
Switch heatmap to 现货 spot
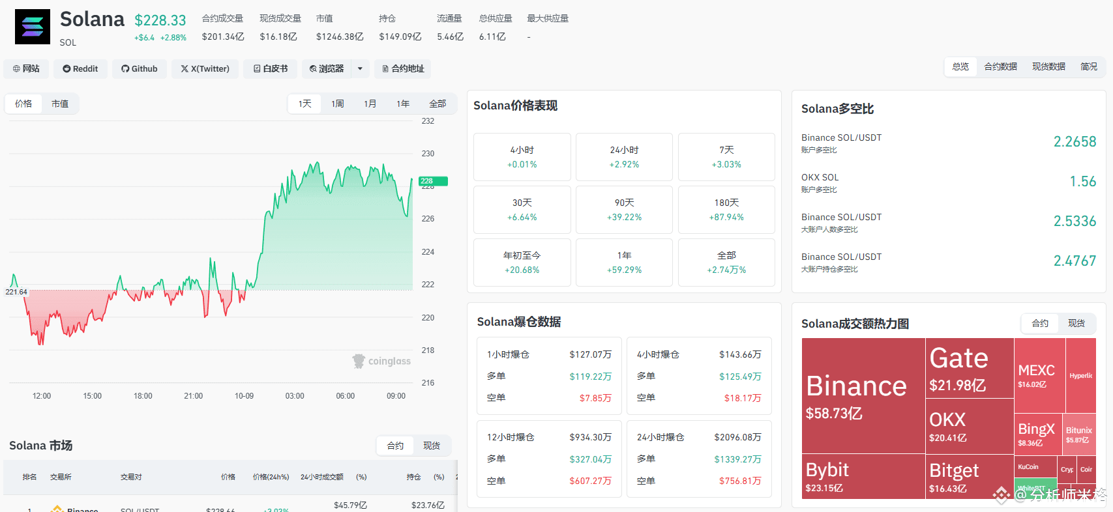[1076, 323]
